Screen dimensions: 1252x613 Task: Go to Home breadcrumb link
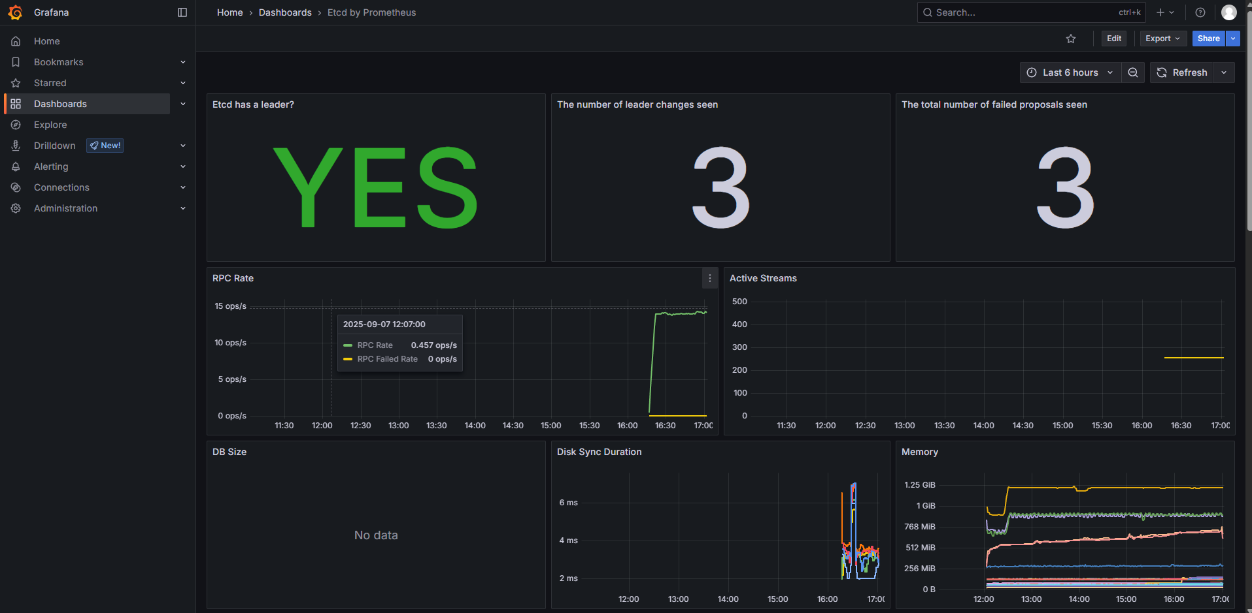point(230,12)
